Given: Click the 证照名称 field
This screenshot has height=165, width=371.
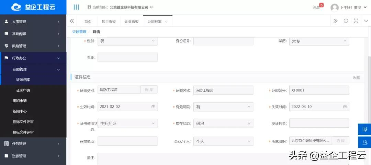Looking at the screenshot, I should coord(223,90).
